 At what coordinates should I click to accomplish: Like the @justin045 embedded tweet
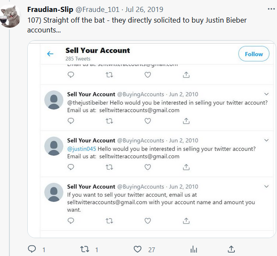click(x=147, y=167)
